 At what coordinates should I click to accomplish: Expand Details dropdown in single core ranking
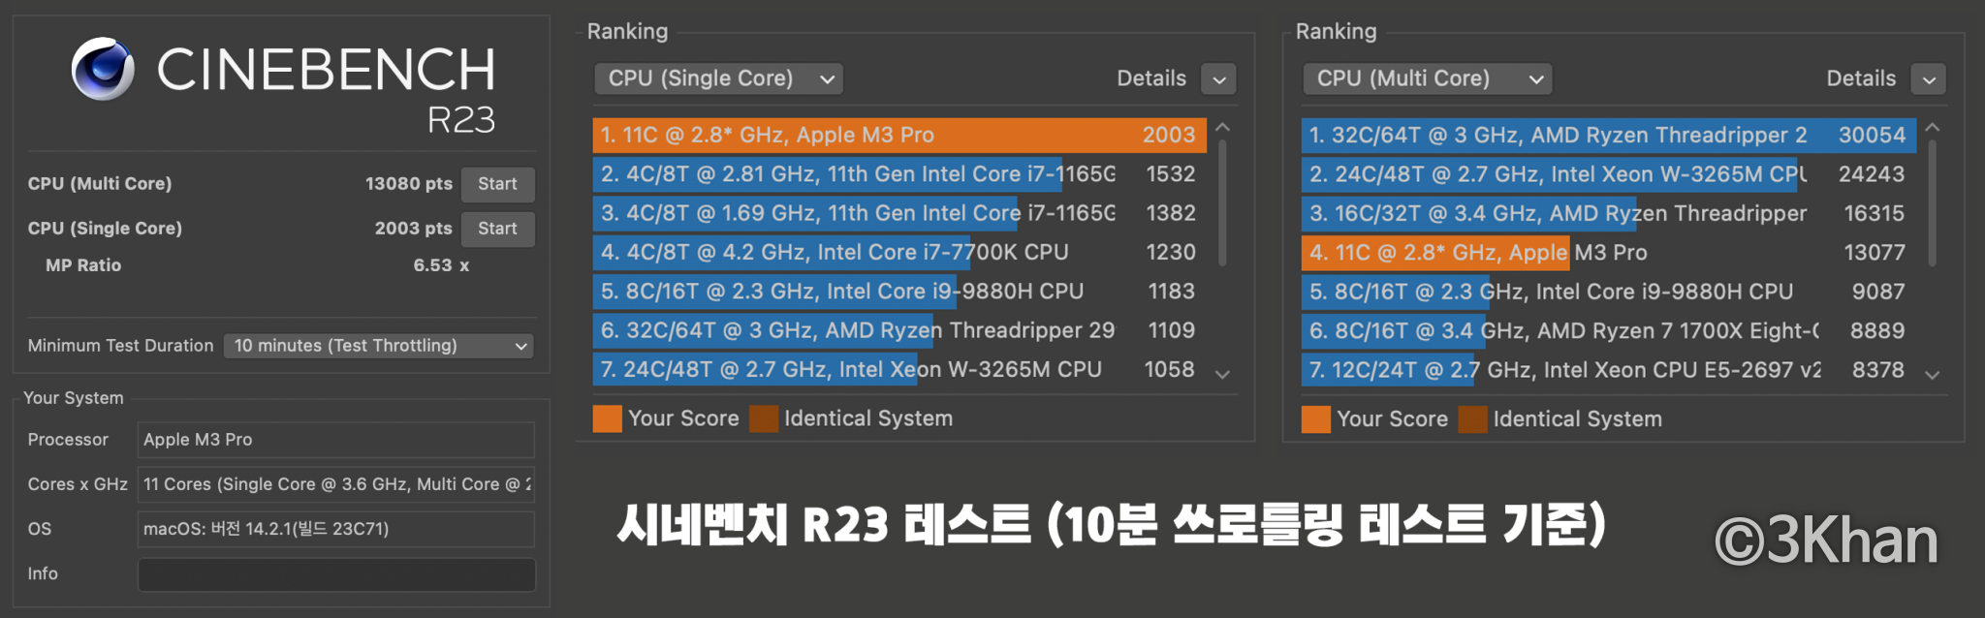1219,79
